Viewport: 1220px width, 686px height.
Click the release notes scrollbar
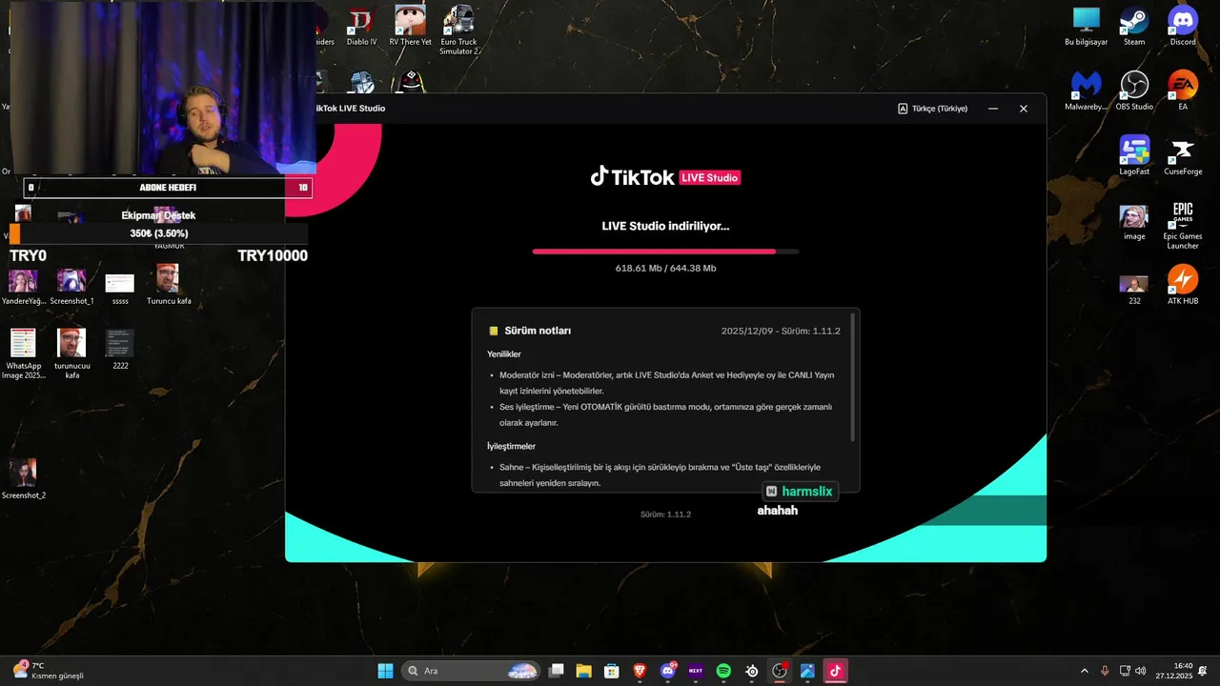[852, 376]
